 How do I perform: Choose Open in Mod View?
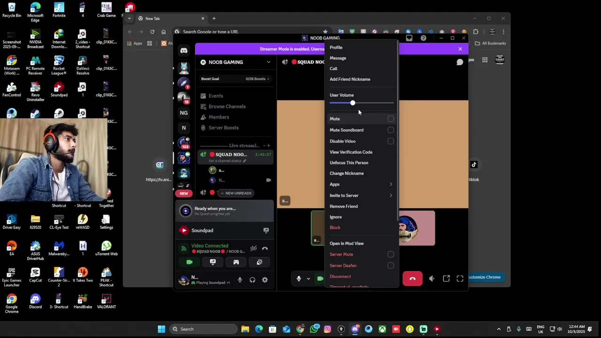(362, 244)
